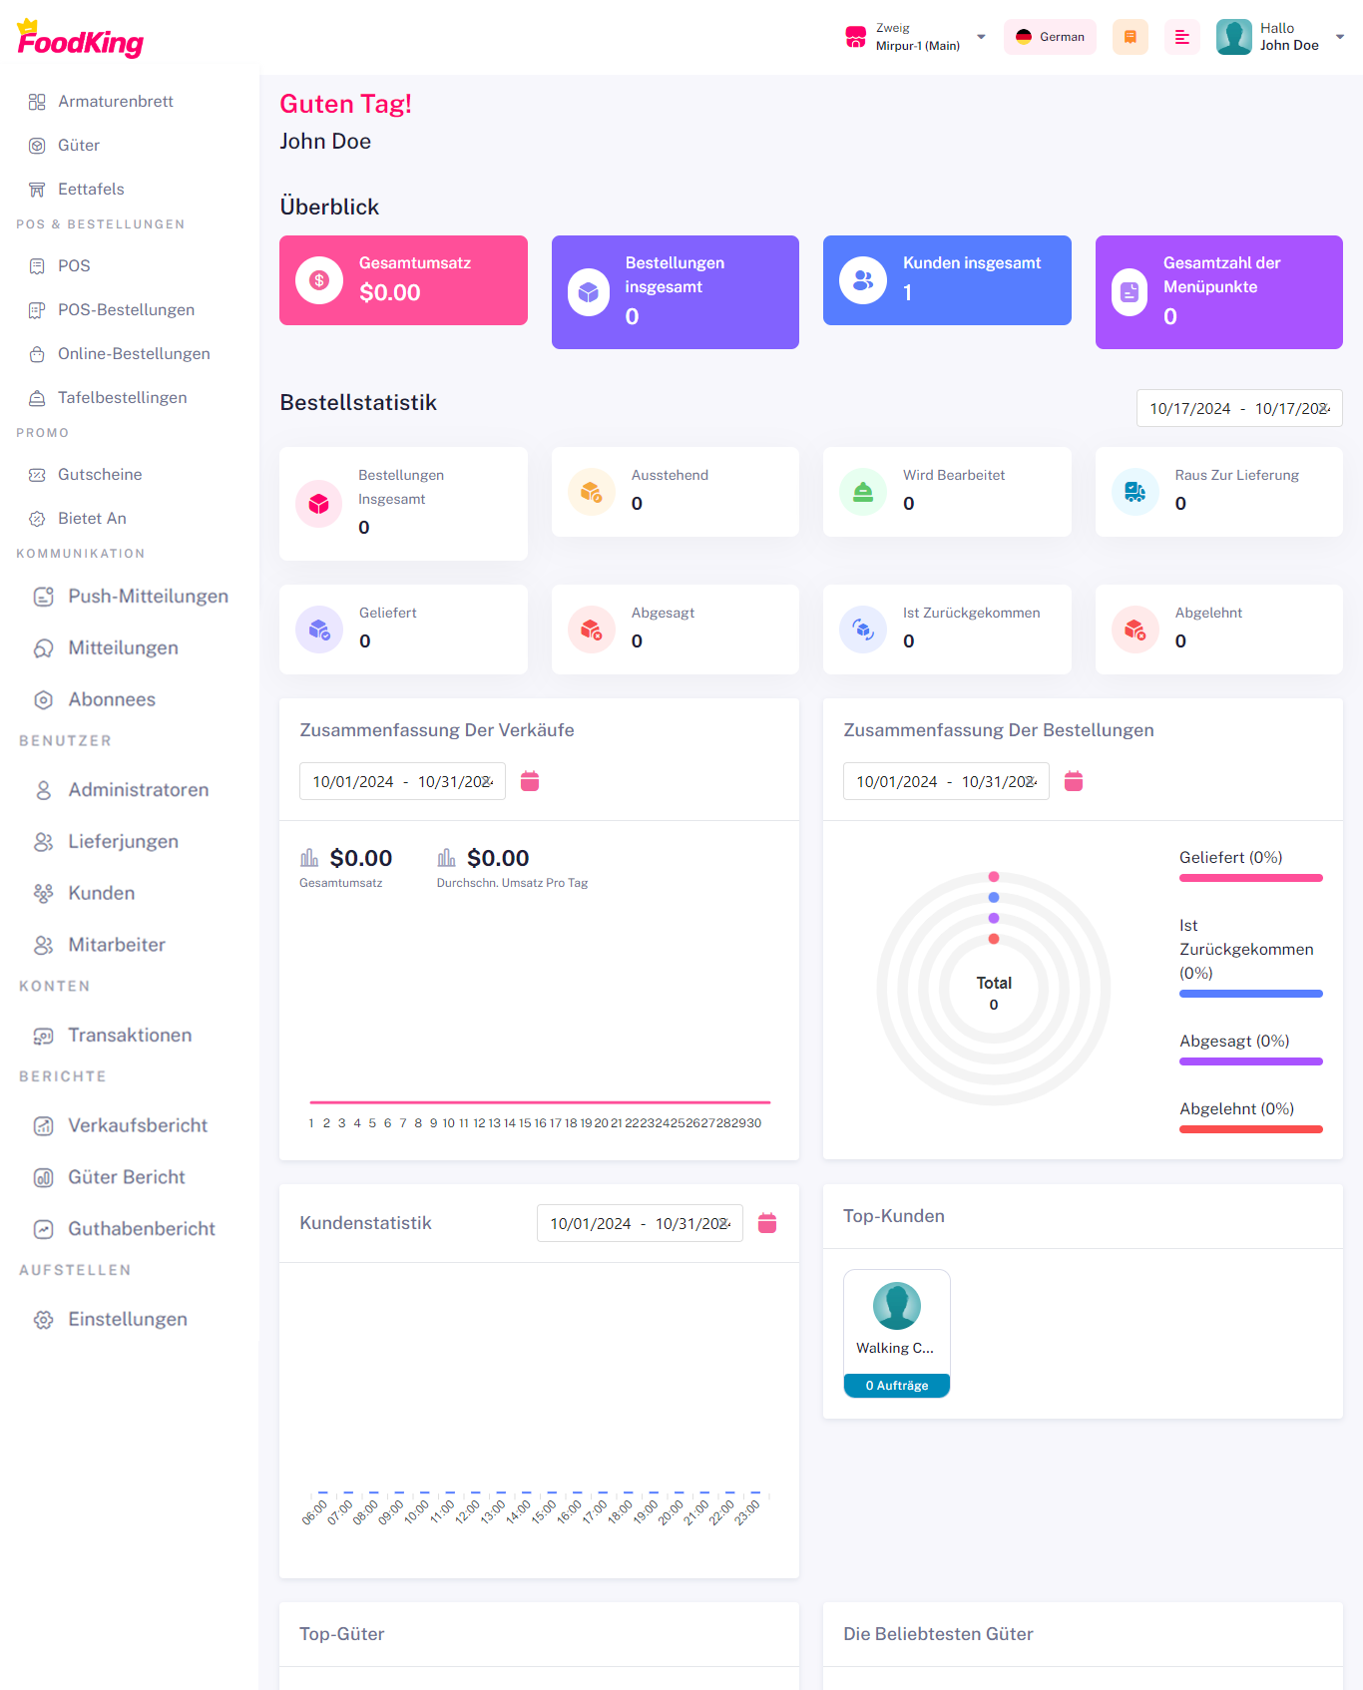Click the Raus Zur Lieferung truck icon
The height and width of the screenshot is (1690, 1363).
click(x=1136, y=492)
